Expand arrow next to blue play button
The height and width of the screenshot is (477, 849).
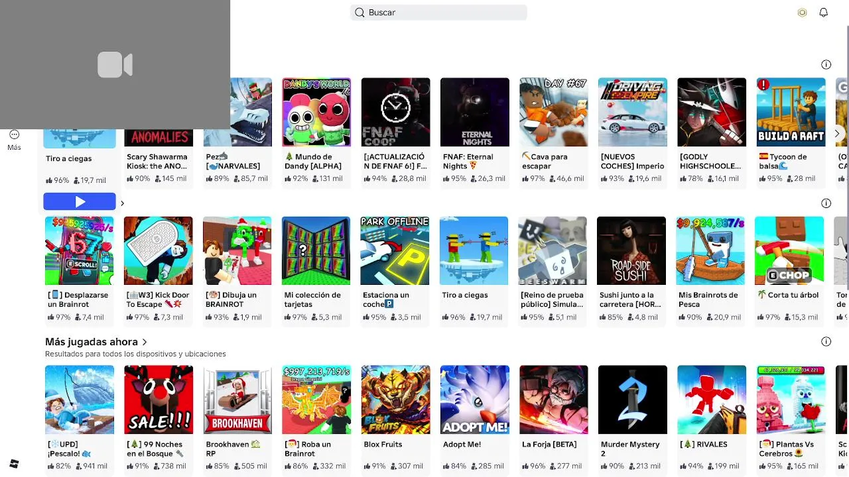click(x=122, y=203)
